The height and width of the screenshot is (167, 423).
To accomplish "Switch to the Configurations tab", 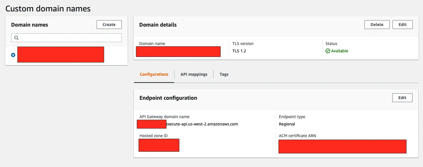I will 154,74.
